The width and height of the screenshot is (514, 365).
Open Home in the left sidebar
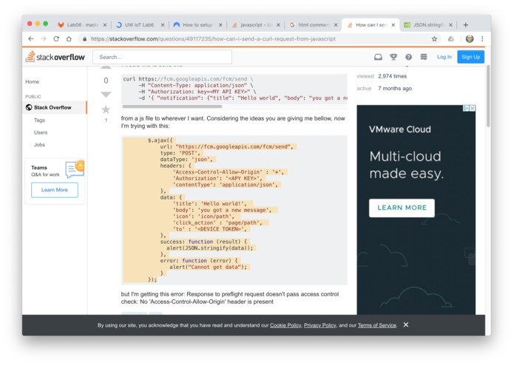pos(32,82)
